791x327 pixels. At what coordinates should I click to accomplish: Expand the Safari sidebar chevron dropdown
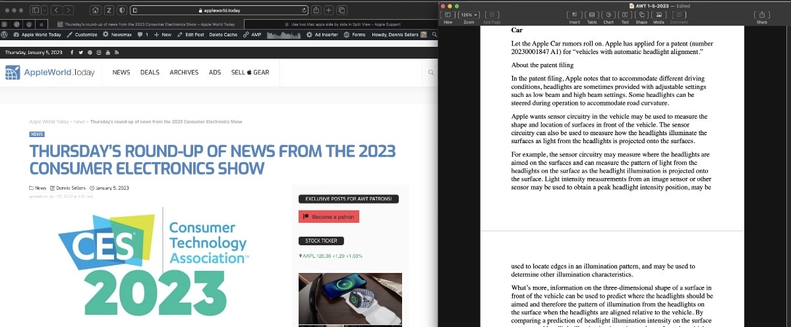(44, 10)
